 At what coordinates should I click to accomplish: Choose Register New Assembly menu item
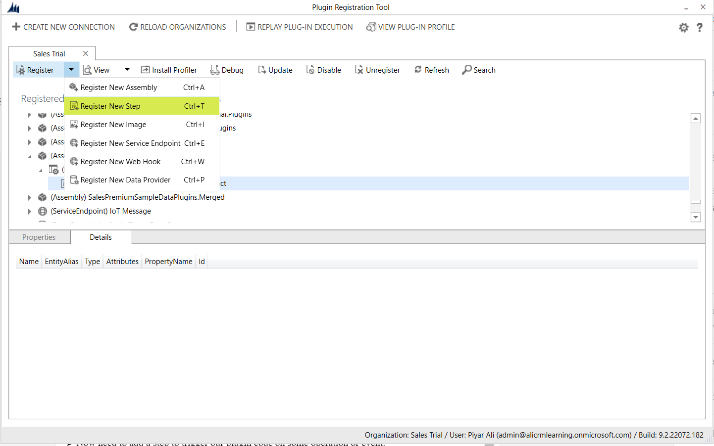(142, 88)
